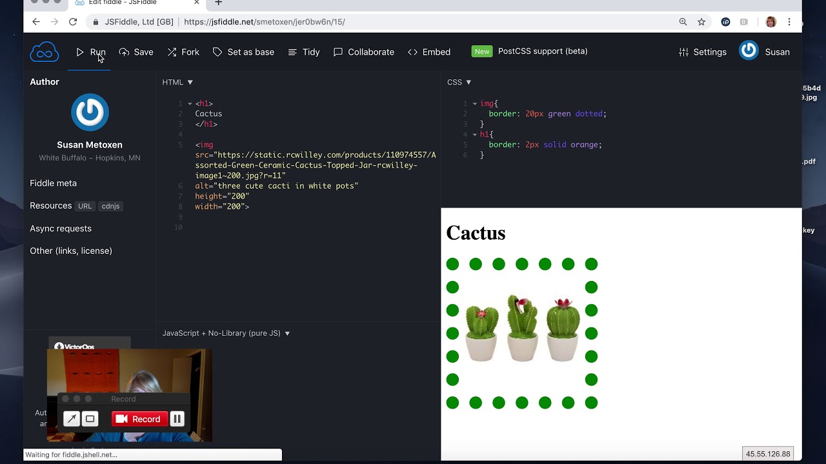The image size is (826, 464).
Task: Open JavaScript + No-Library dropdown
Action: [x=226, y=333]
